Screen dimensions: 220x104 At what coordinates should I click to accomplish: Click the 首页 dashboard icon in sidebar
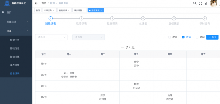point(3,12)
